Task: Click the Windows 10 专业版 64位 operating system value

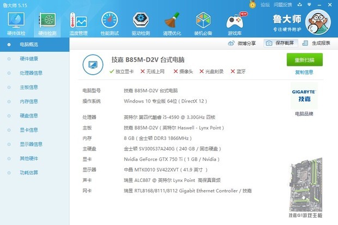Action: click(165, 101)
